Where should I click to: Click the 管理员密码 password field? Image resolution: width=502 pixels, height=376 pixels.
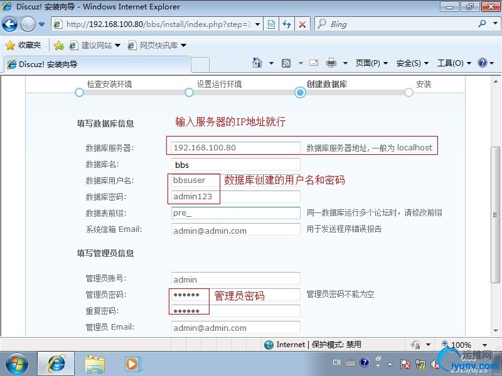(236, 295)
